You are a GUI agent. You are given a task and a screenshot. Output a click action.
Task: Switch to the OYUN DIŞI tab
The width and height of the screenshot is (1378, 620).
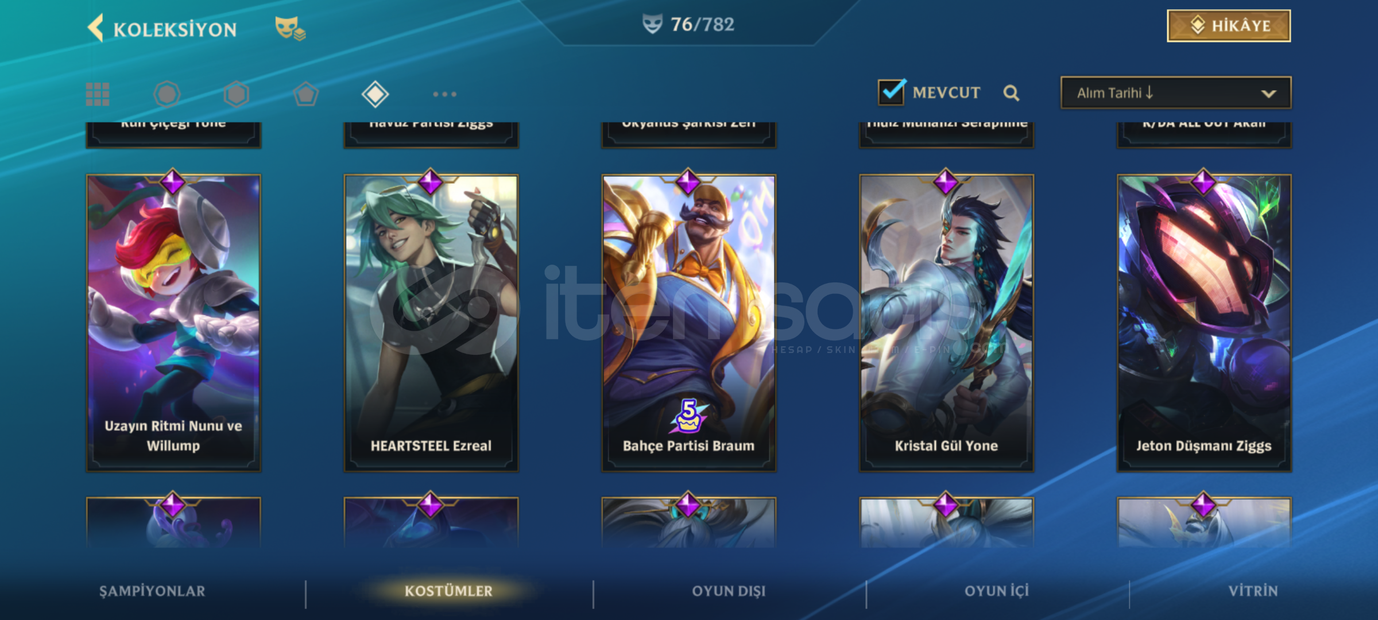[729, 591]
